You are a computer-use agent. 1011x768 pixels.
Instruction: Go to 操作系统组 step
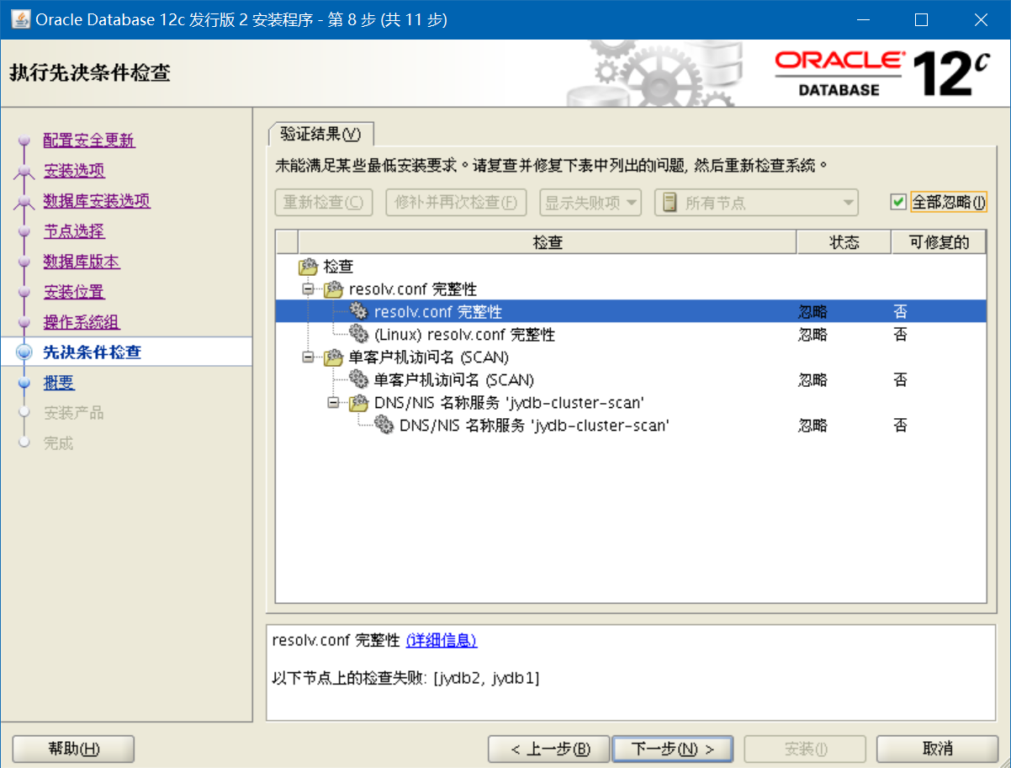[82, 322]
